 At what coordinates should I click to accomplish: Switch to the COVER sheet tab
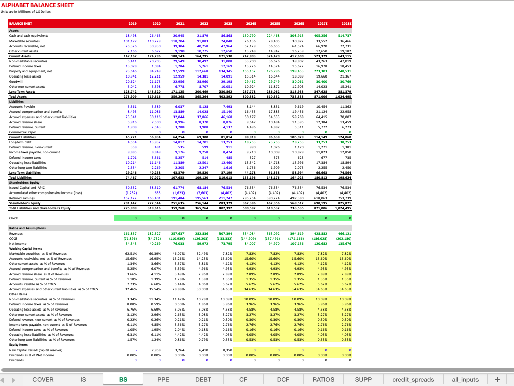[43, 379]
